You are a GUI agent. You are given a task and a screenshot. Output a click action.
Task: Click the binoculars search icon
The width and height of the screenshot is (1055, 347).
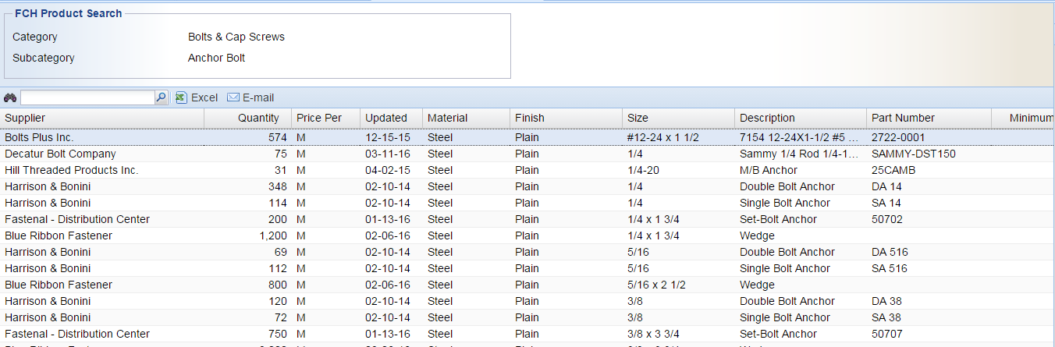pos(10,97)
